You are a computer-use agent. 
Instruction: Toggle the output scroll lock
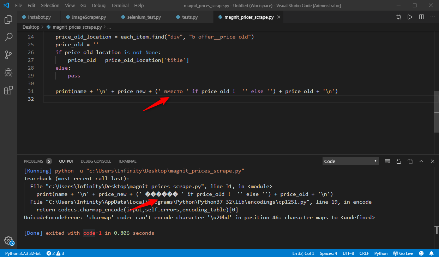click(x=399, y=161)
